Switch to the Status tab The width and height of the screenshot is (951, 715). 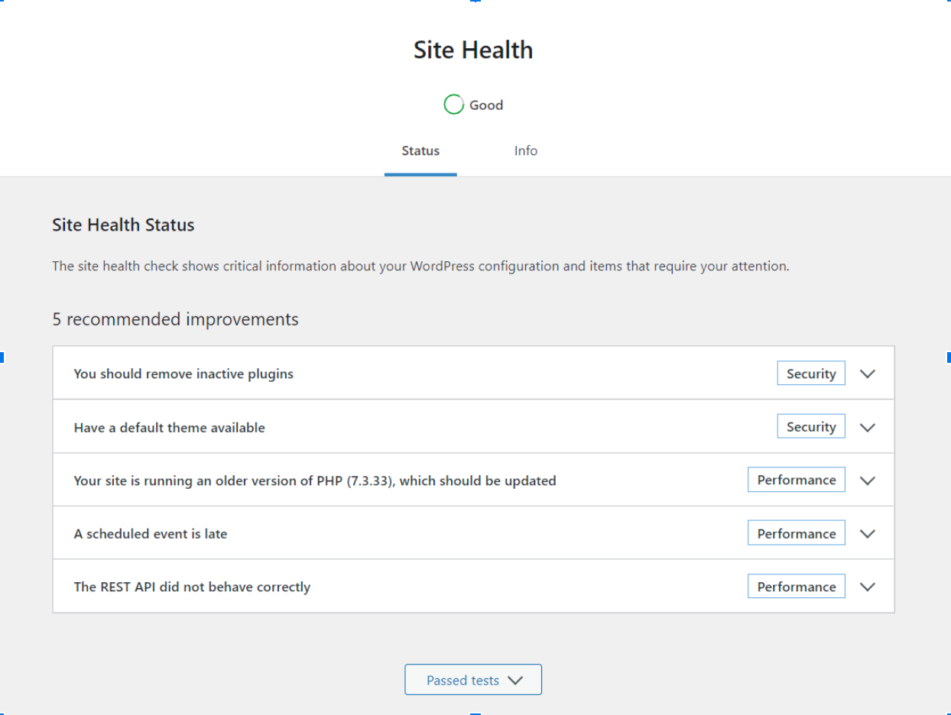coord(420,151)
